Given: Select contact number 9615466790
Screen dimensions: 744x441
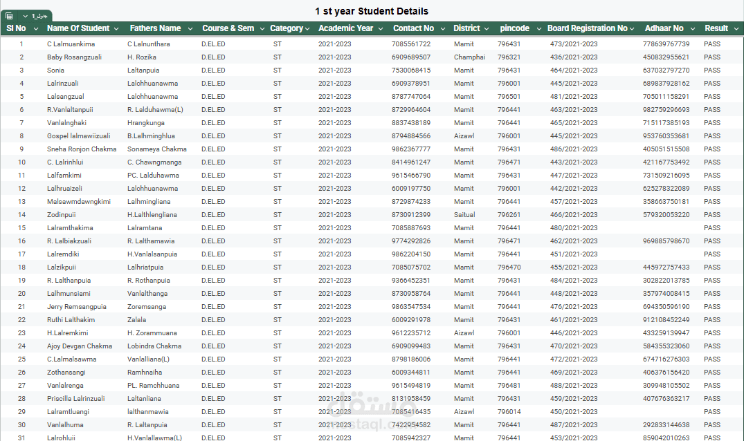Looking at the screenshot, I should (x=411, y=176).
